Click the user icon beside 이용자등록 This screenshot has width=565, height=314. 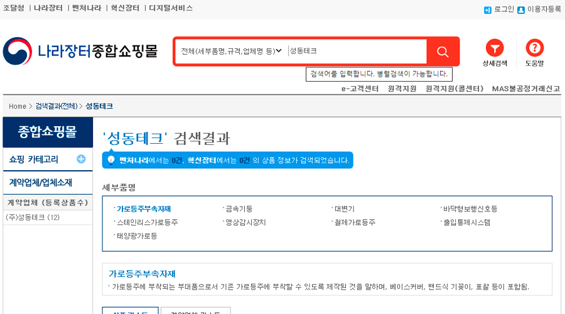[520, 10]
